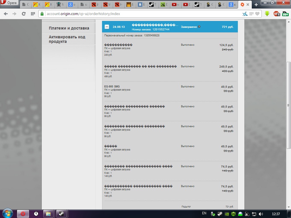Open Платежи и доставка section

69,28
